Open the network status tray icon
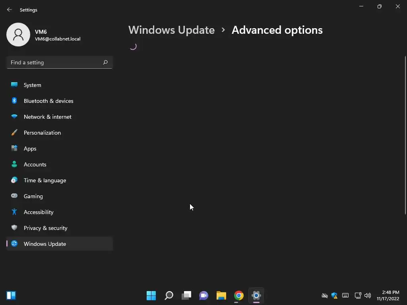 tap(358, 295)
